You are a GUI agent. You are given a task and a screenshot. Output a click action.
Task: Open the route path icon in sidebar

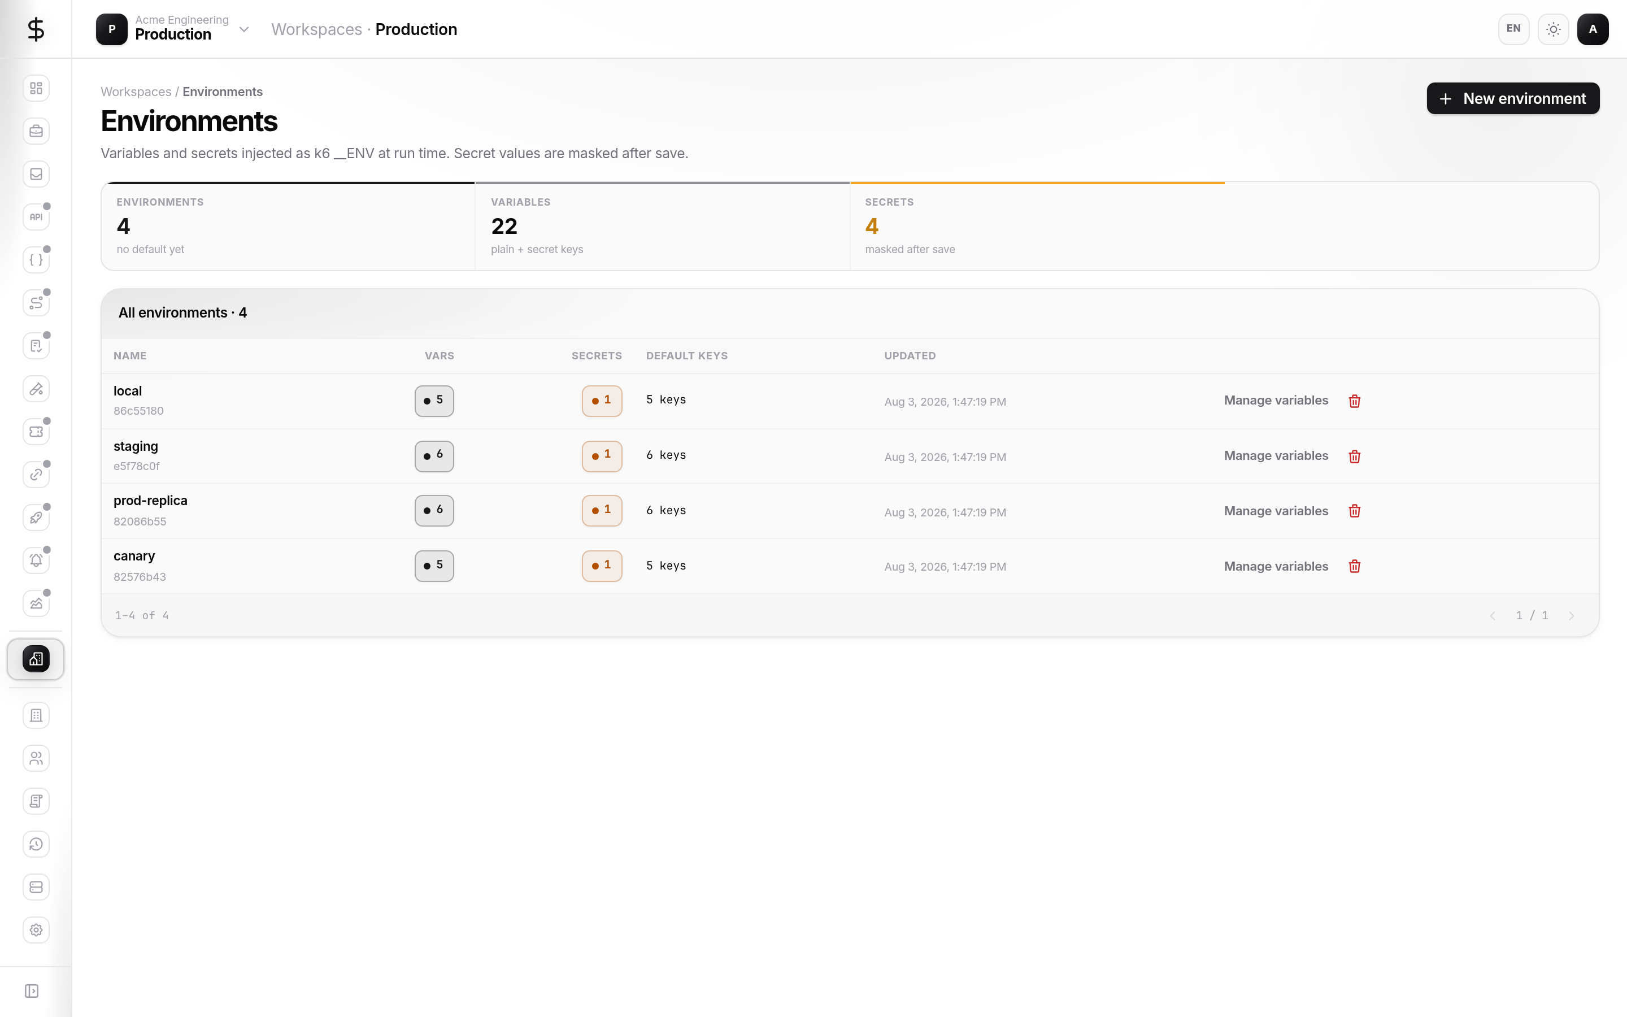(36, 303)
